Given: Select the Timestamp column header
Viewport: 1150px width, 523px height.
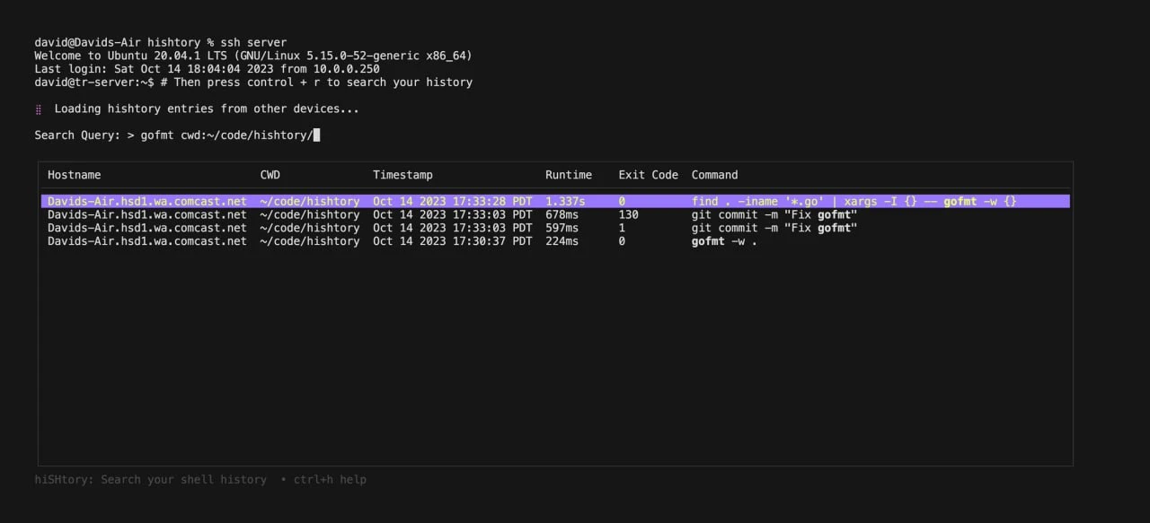Looking at the screenshot, I should point(402,175).
